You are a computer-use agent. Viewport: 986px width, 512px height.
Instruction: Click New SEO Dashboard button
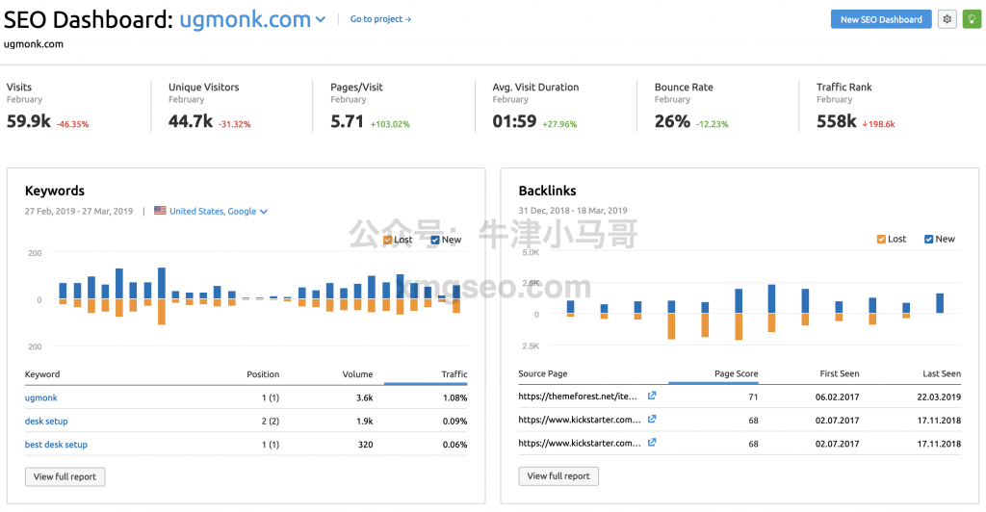click(881, 19)
